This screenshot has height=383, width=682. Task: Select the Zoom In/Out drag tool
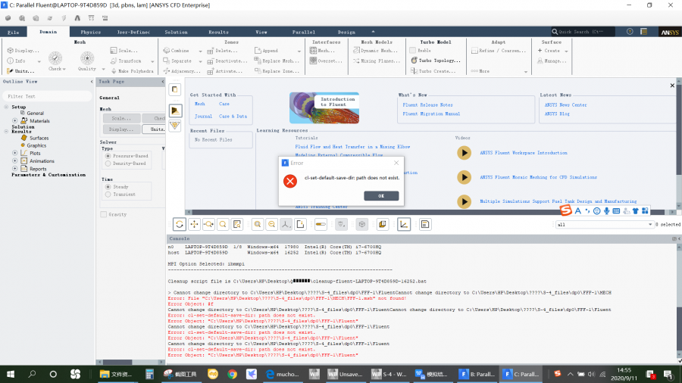(x=208, y=225)
